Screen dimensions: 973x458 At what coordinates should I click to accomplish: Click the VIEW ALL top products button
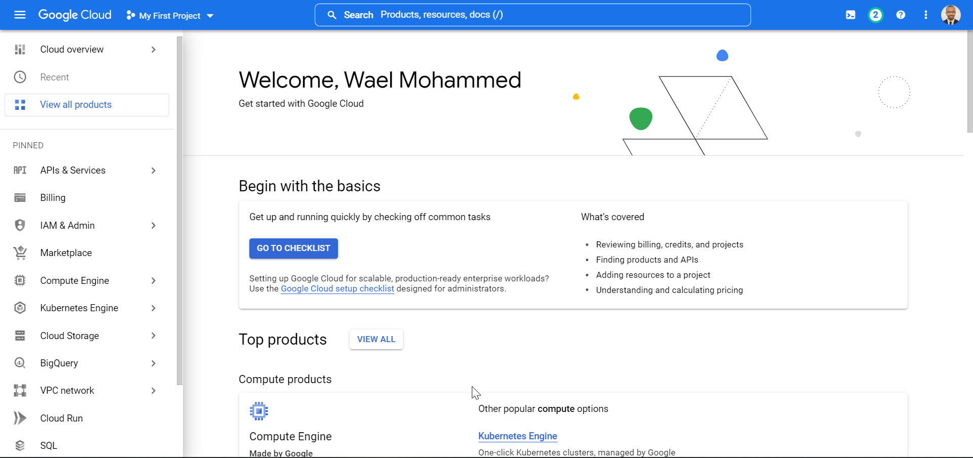click(376, 340)
